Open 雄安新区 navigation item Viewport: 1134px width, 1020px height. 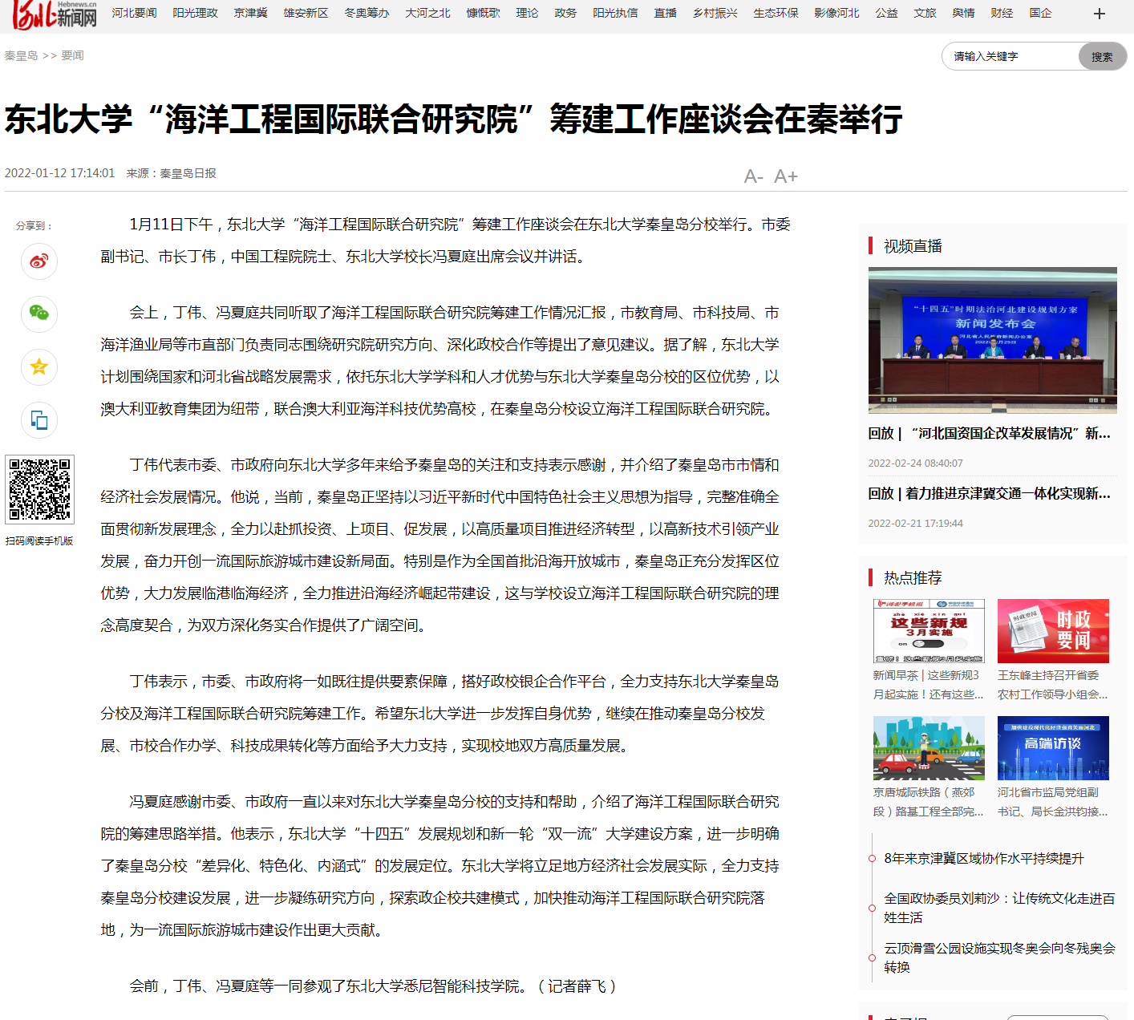[x=306, y=14]
